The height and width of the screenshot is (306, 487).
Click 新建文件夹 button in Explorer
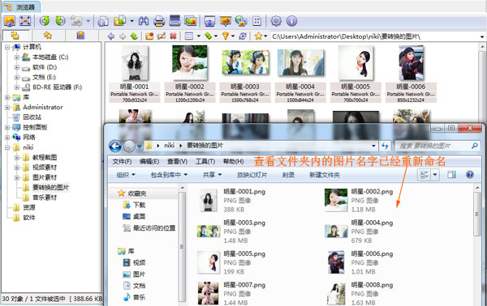pos(325,175)
